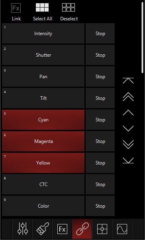Page up with double chevron arrow
This screenshot has height=240, width=145.
[128, 97]
